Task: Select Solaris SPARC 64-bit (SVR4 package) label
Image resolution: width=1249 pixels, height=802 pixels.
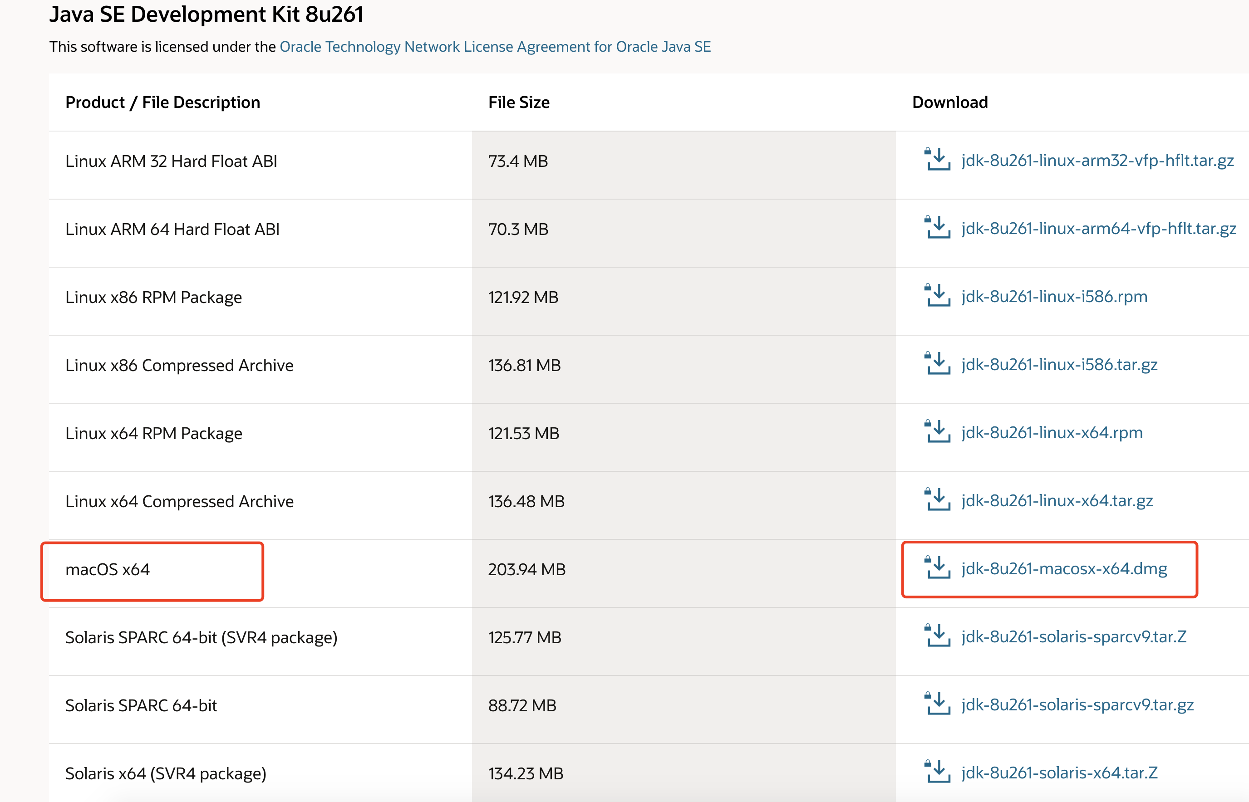Action: tap(201, 638)
